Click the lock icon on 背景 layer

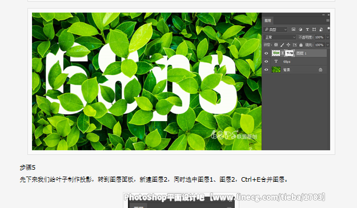[320, 70]
